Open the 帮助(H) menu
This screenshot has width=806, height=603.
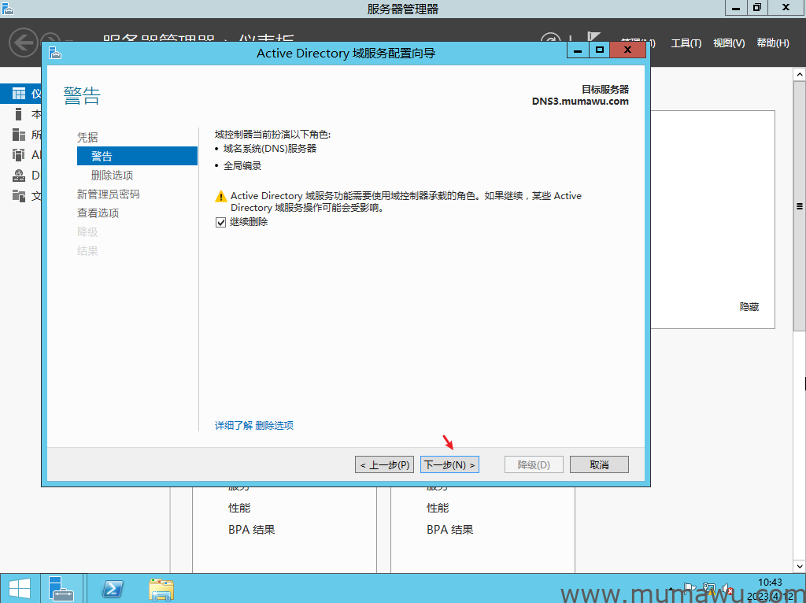[x=772, y=43]
